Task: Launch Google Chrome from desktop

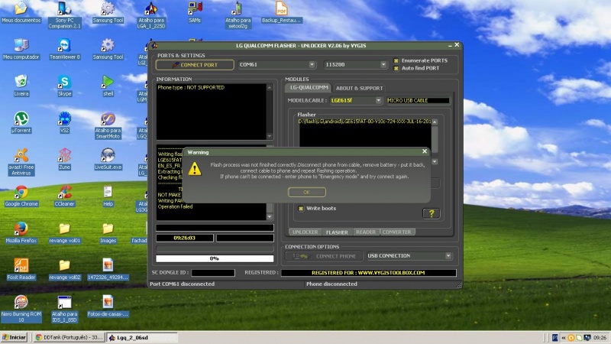Action: (x=21, y=196)
